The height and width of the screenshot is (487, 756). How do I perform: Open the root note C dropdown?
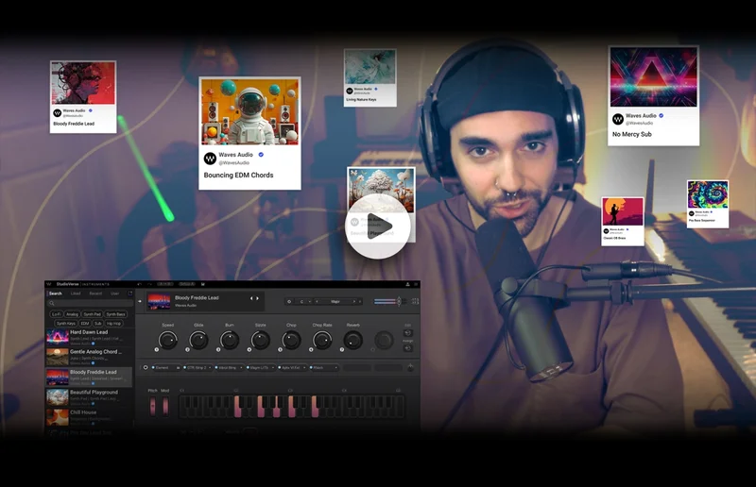pos(304,302)
